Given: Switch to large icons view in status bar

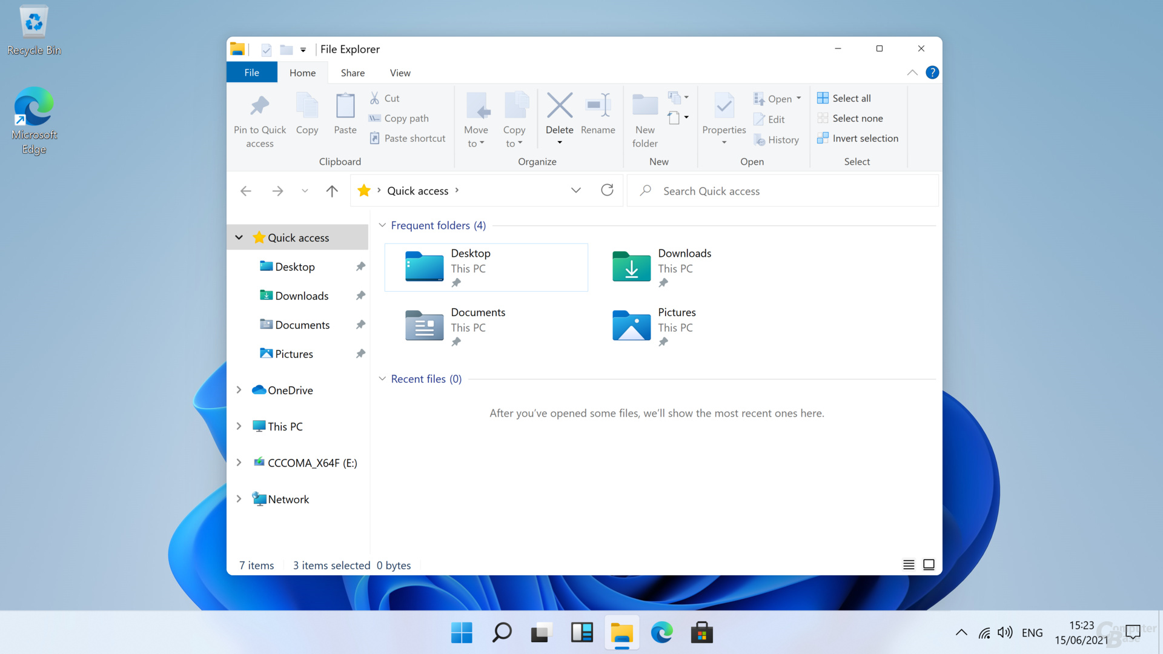Looking at the screenshot, I should 929,565.
